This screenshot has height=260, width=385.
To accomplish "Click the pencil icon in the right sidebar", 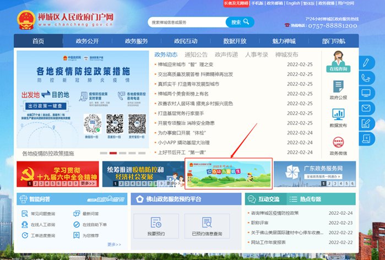I will pyautogui.click(x=366, y=63).
